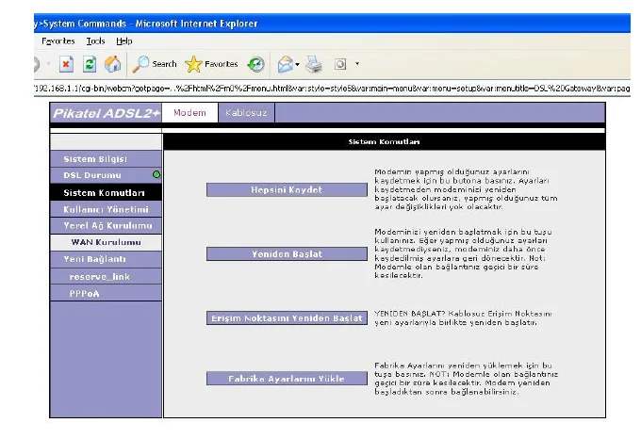
Task: Select the Modem tab
Action: coord(189,113)
